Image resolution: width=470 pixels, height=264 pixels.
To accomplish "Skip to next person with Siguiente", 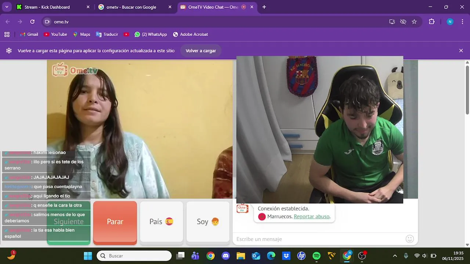I will pyautogui.click(x=69, y=223).
